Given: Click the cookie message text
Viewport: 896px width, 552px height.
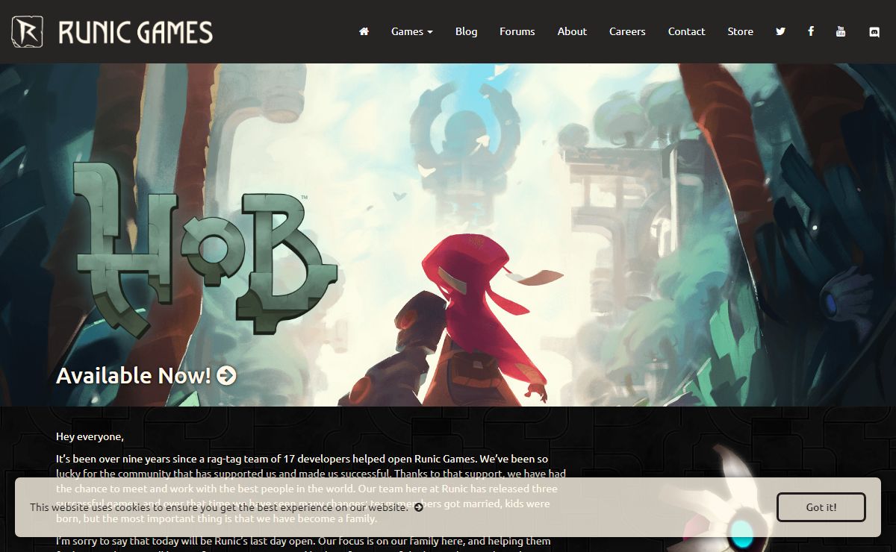Looking at the screenshot, I should point(220,507).
